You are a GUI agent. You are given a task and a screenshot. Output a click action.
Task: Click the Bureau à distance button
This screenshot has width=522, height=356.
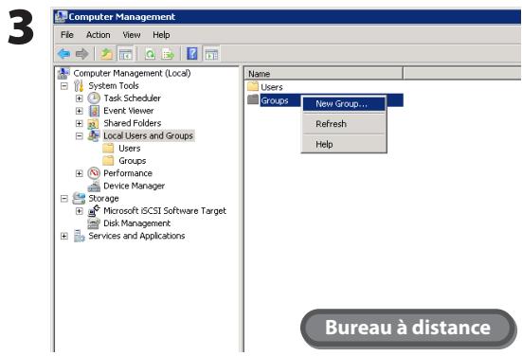[x=408, y=328]
